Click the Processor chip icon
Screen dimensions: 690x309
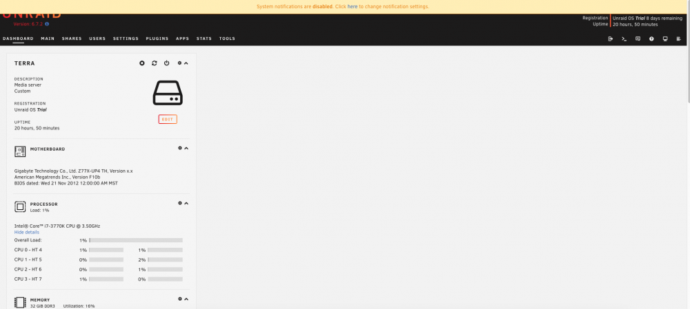(x=20, y=206)
